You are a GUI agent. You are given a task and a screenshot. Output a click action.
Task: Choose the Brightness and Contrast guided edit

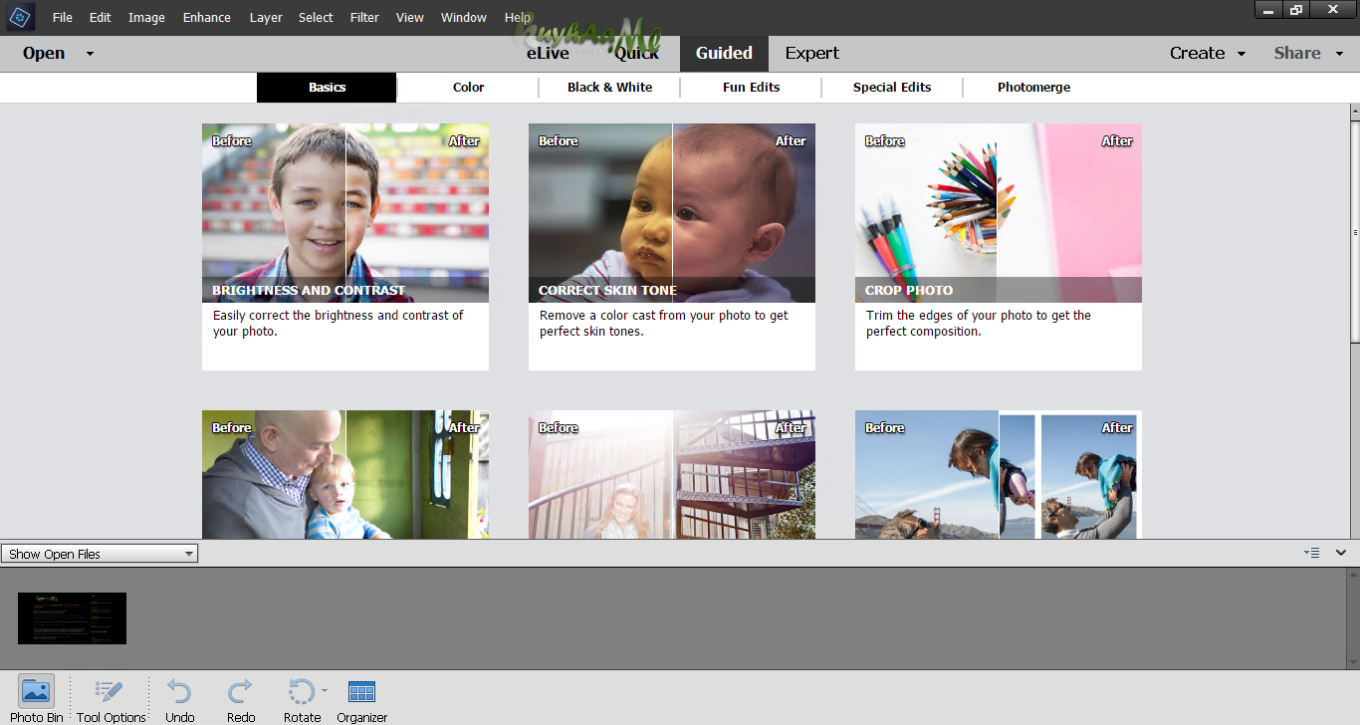click(345, 246)
